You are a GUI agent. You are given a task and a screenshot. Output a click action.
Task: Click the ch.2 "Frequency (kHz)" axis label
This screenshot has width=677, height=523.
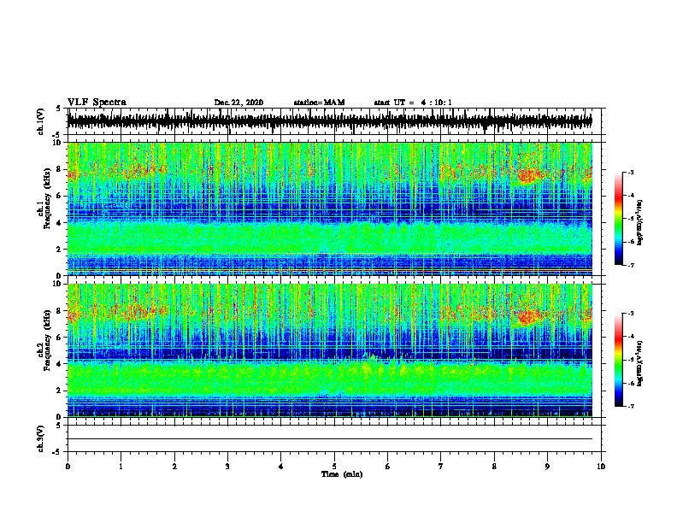(47, 341)
